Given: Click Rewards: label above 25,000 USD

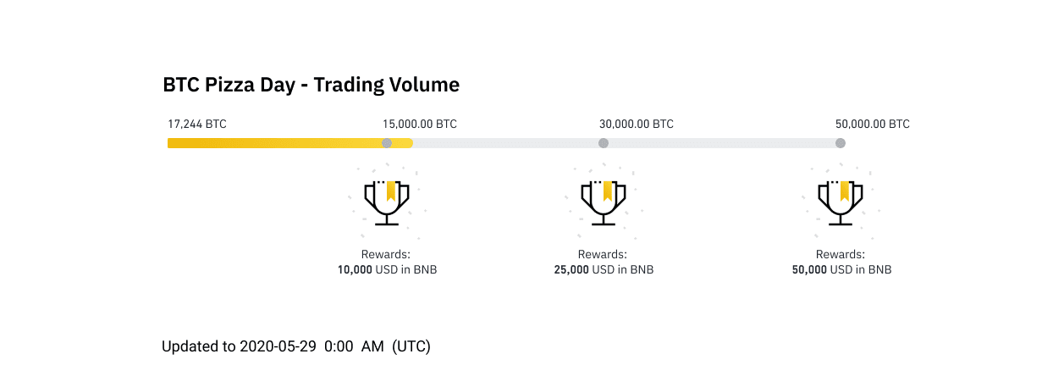Looking at the screenshot, I should click(x=603, y=254).
